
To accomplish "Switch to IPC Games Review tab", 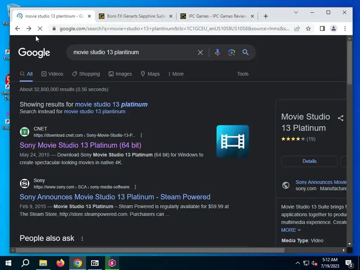I will point(217,16).
